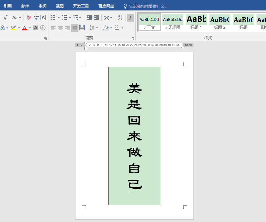Select the 无间隔 style

[x=173, y=22]
